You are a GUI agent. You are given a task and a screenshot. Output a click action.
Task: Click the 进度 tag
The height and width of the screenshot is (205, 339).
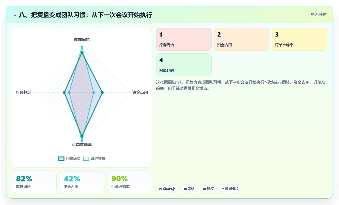(208, 189)
